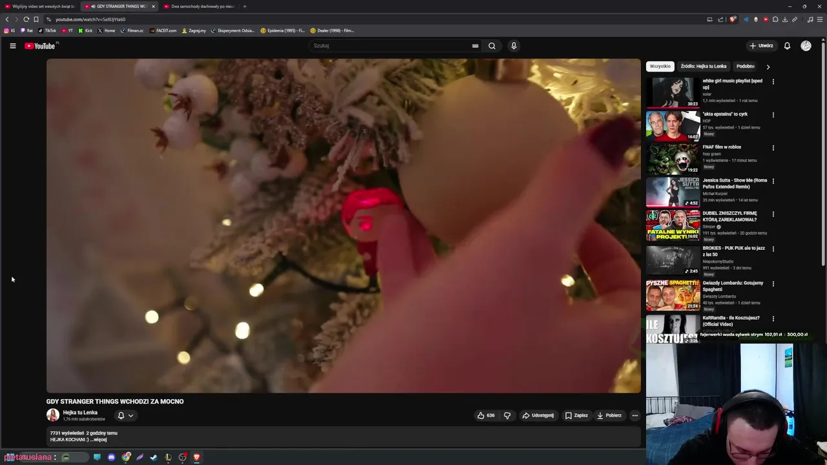Switch to Dwa samochody dachowały tab
The image size is (827, 465).
(198, 6)
